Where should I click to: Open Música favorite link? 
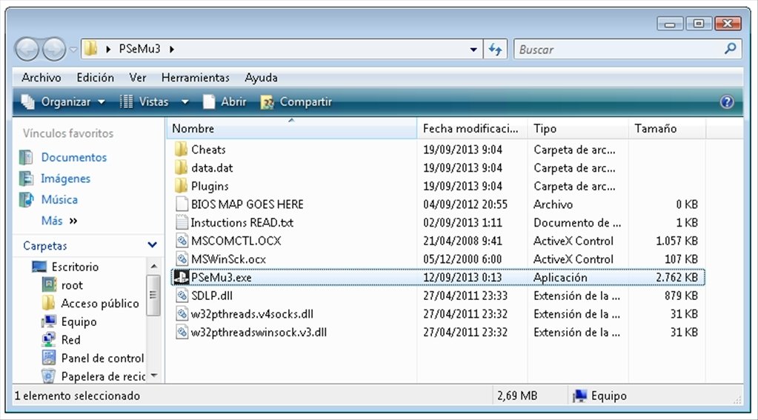point(59,199)
